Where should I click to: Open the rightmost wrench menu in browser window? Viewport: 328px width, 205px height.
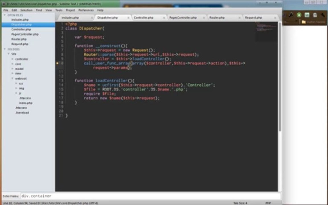(323, 15)
